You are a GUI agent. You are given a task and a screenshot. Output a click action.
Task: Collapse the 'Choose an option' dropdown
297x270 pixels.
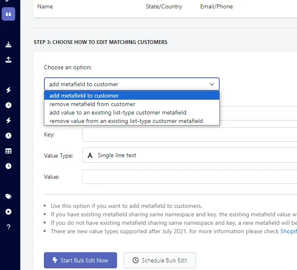132,84
